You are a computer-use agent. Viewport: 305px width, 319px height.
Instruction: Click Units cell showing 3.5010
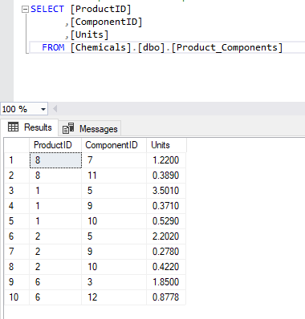166,191
